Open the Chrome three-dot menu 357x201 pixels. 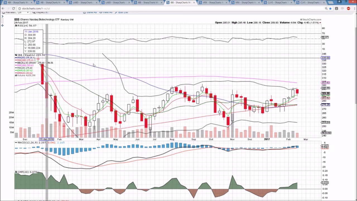tap(354, 8)
